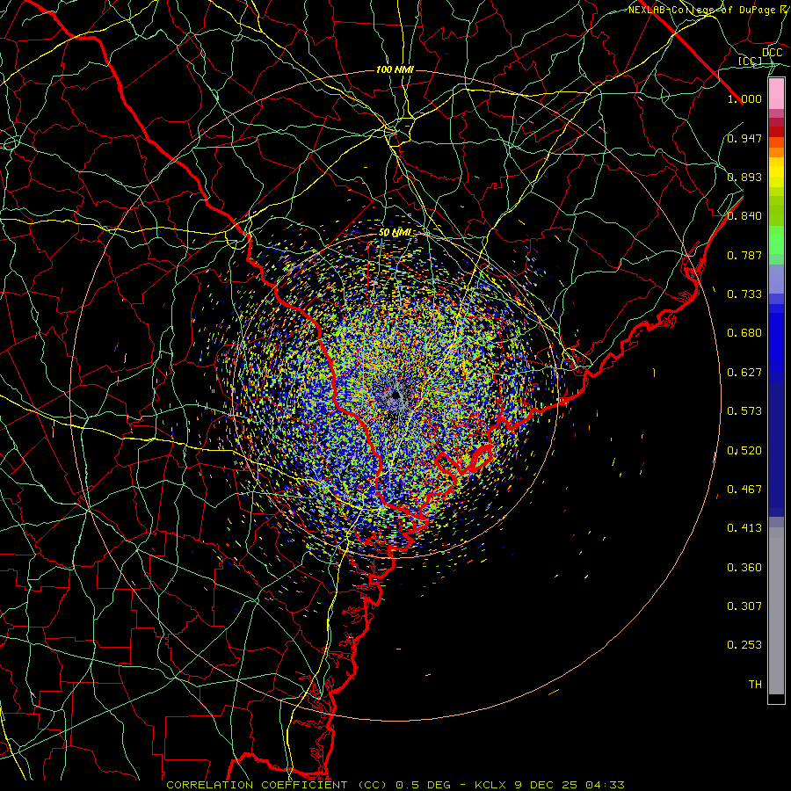
Task: Click the gray radar site at ring center
Action: point(395,396)
